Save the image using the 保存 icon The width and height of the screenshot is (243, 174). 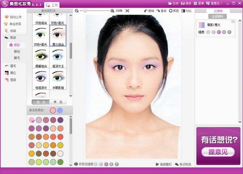(186, 3)
